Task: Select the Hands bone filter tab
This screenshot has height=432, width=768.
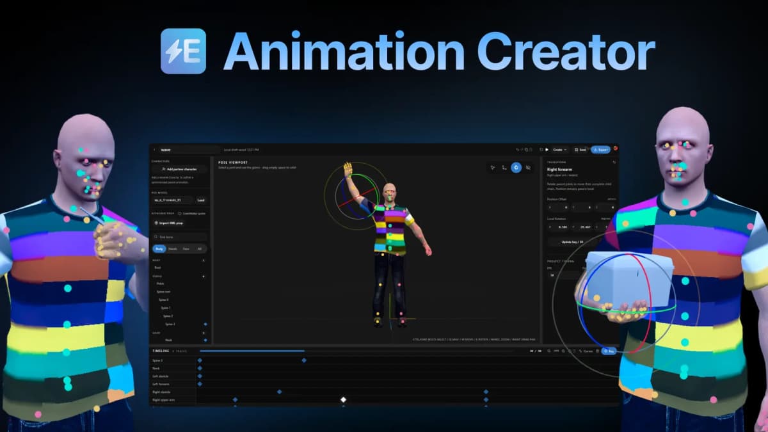Action: [x=173, y=248]
